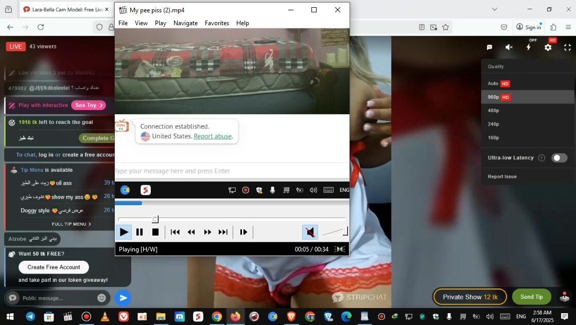This screenshot has width=576, height=325.
Task: Reload the browser page
Action: coord(41,27)
